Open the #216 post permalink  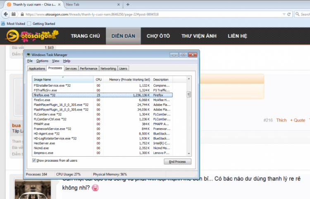click(x=268, y=120)
